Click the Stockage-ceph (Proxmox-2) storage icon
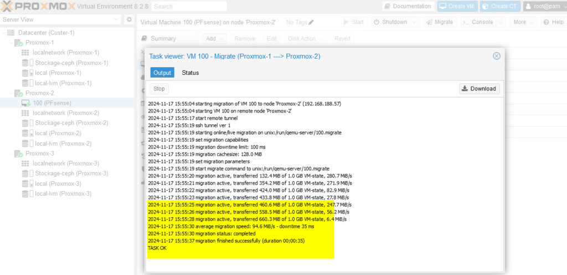Screen dimensions: 567x275 coord(28,123)
